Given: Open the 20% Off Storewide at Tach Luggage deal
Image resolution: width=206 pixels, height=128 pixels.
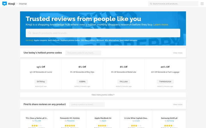Looking at the screenshot, I should click(165, 72).
